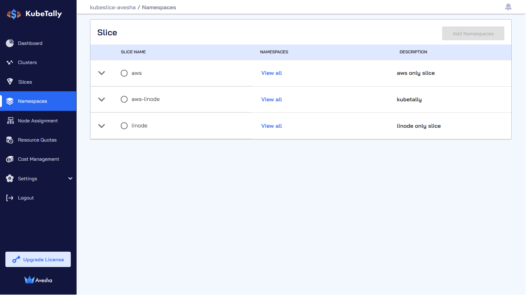Image resolution: width=529 pixels, height=300 pixels.
Task: Expand the linode slice row chevron
Action: pos(102,126)
